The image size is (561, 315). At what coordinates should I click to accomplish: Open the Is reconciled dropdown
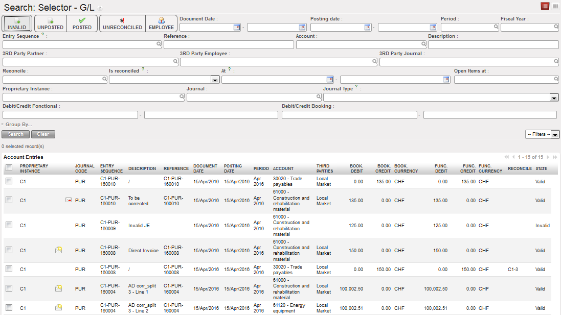coord(215,80)
